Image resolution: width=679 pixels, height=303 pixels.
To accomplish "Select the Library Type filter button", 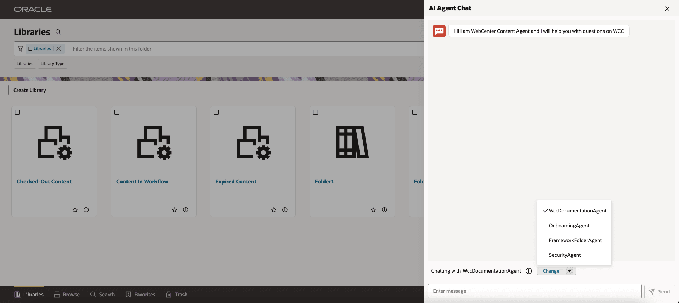I will pyautogui.click(x=52, y=64).
